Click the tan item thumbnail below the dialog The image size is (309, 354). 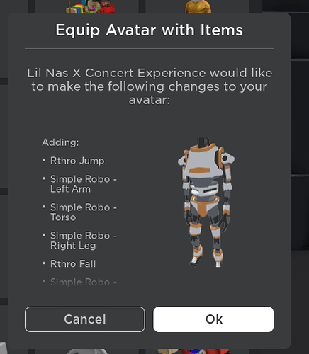pyautogui.click(x=169, y=351)
